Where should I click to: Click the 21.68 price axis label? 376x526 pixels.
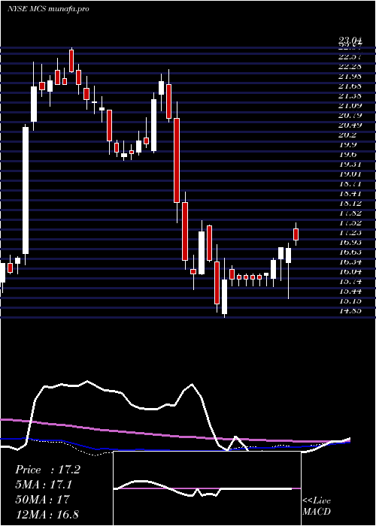point(350,86)
